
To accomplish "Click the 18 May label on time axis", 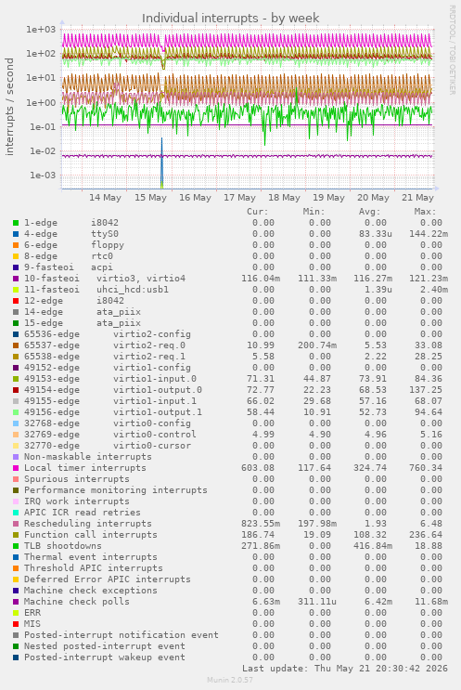I will (x=284, y=198).
